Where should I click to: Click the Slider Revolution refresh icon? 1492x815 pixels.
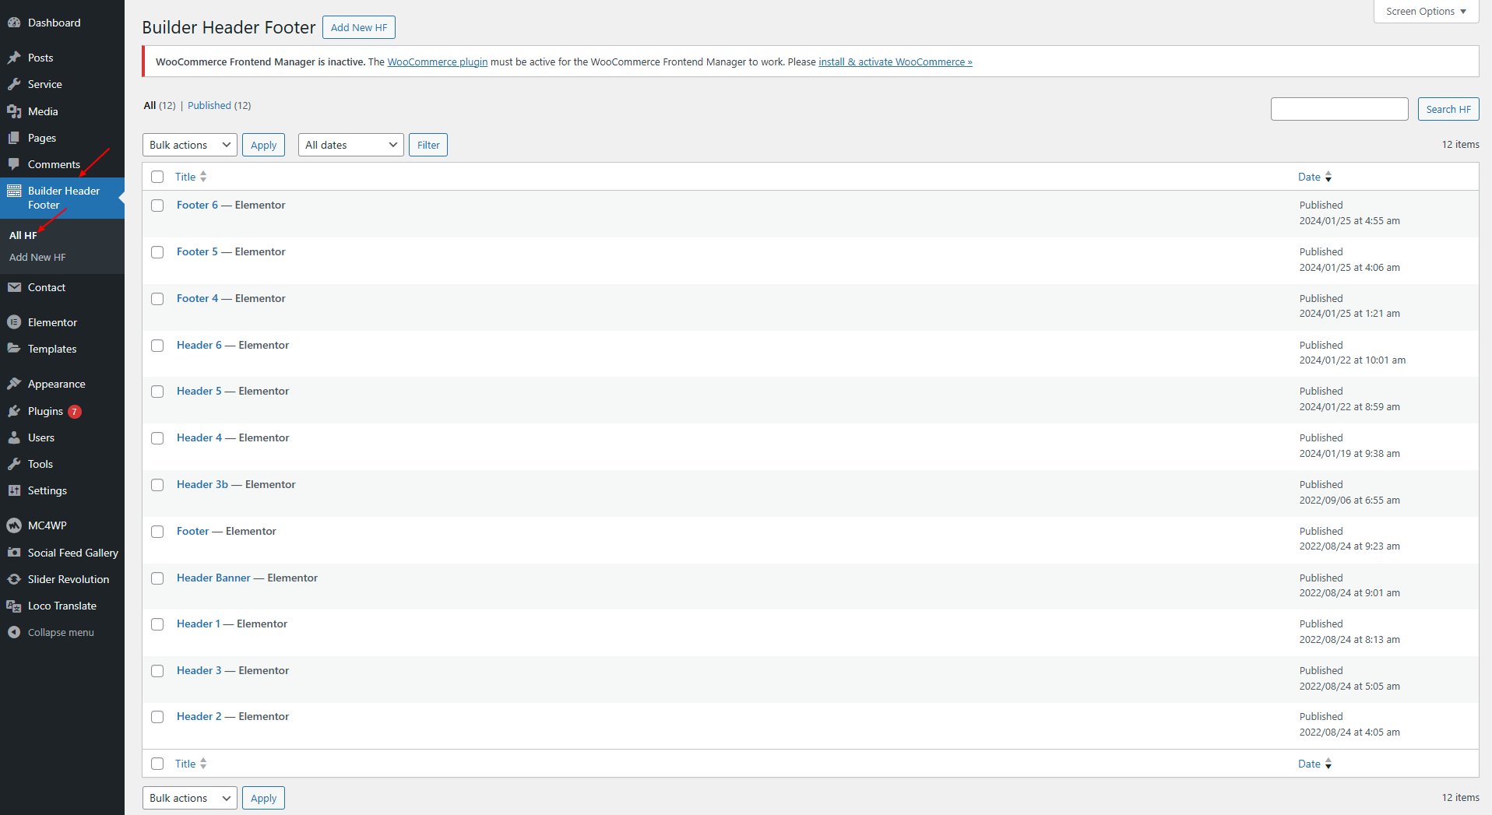[14, 579]
